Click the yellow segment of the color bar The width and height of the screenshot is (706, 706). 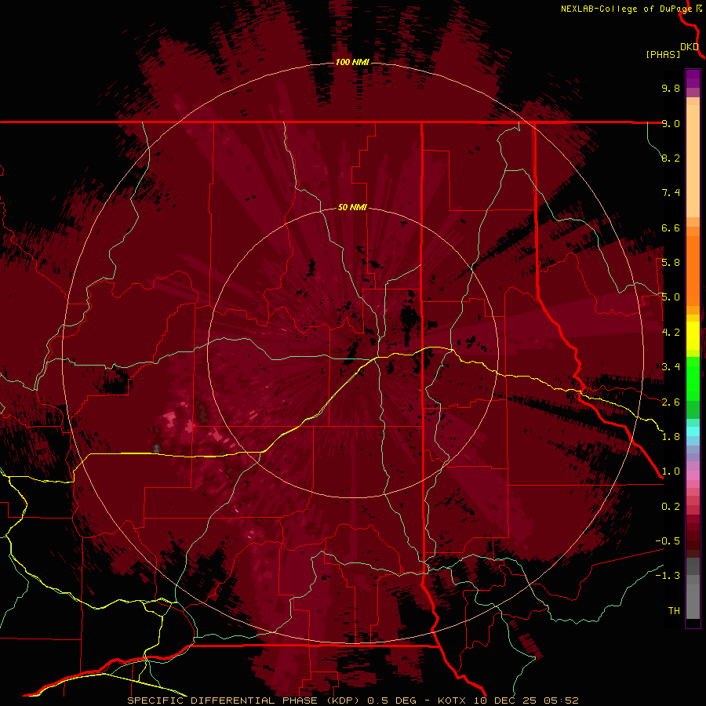coord(693,336)
